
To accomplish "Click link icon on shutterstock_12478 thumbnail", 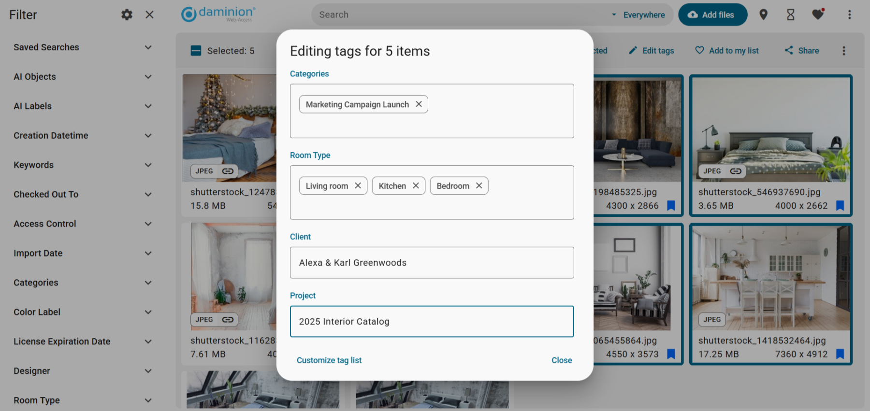I will pos(228,171).
